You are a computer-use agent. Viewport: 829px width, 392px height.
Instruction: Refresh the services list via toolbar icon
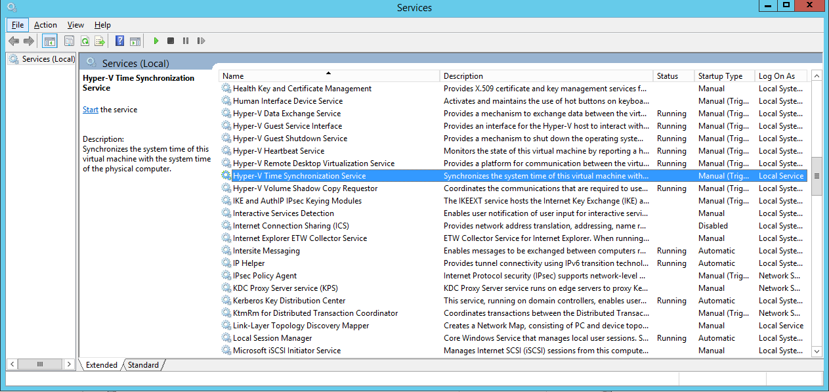(85, 41)
